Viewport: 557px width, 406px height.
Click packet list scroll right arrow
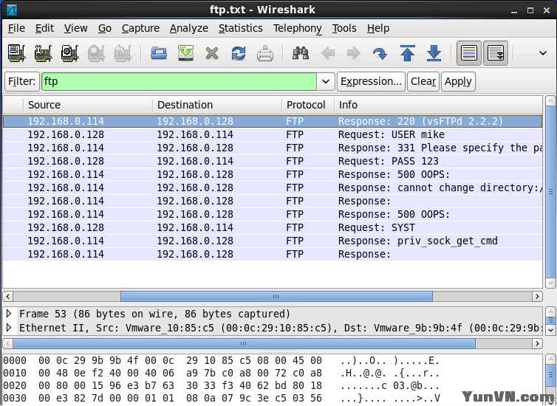point(537,296)
